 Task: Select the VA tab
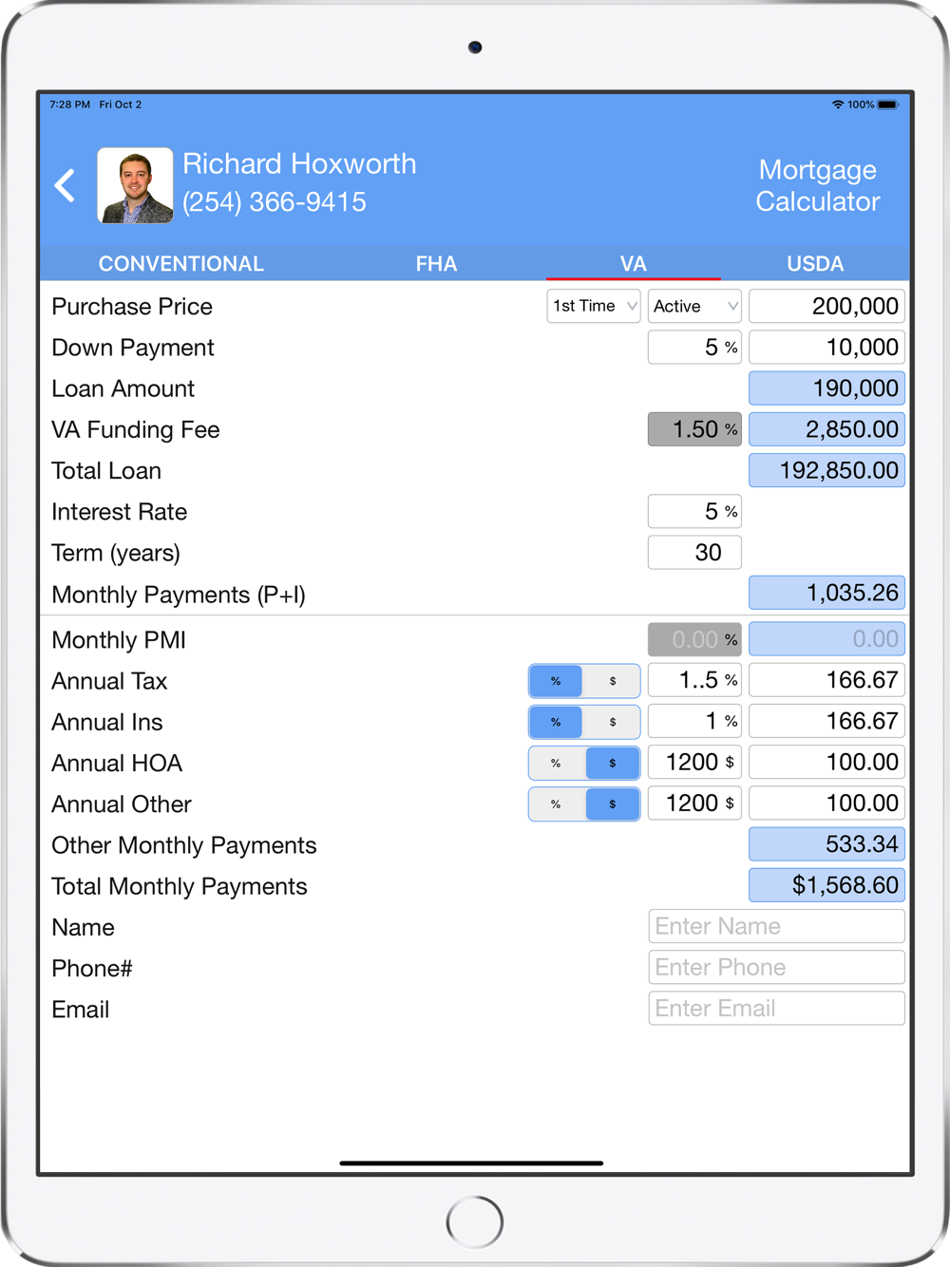click(x=633, y=263)
